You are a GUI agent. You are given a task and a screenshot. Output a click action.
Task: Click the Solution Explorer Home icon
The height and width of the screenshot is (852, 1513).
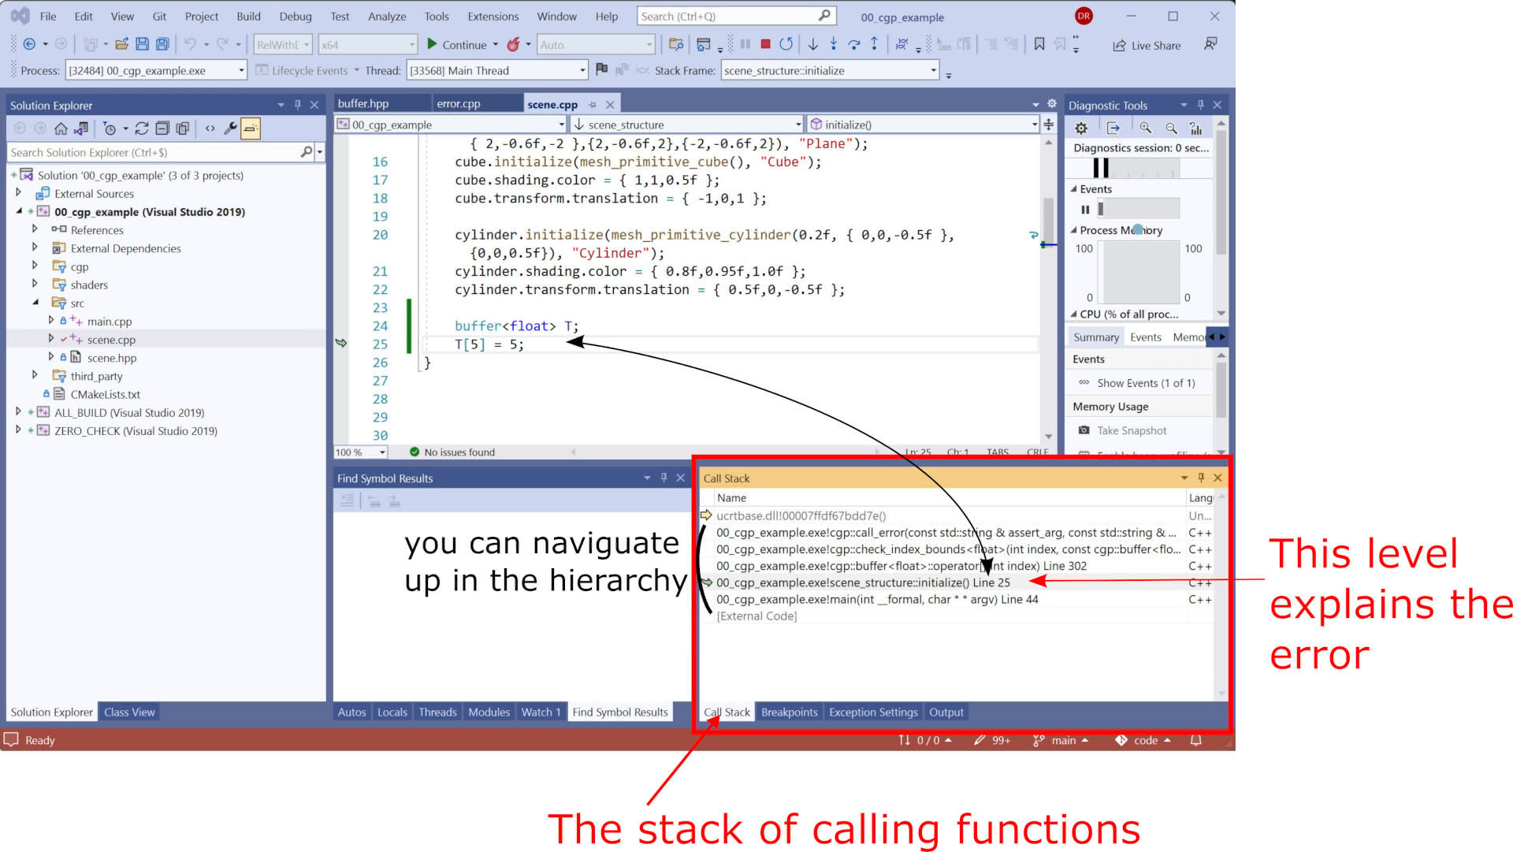coord(61,128)
